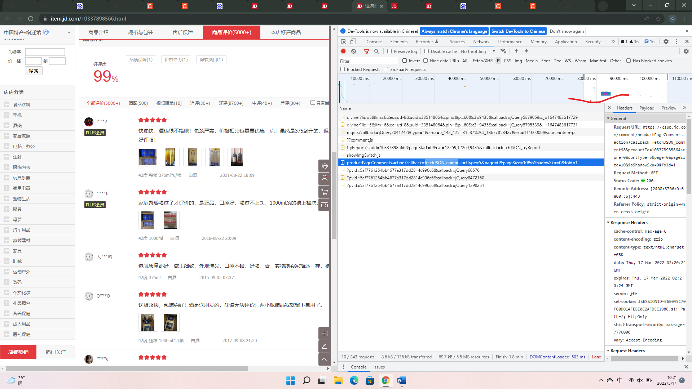Switch to the Sources tab
The image size is (692, 389).
click(x=457, y=41)
